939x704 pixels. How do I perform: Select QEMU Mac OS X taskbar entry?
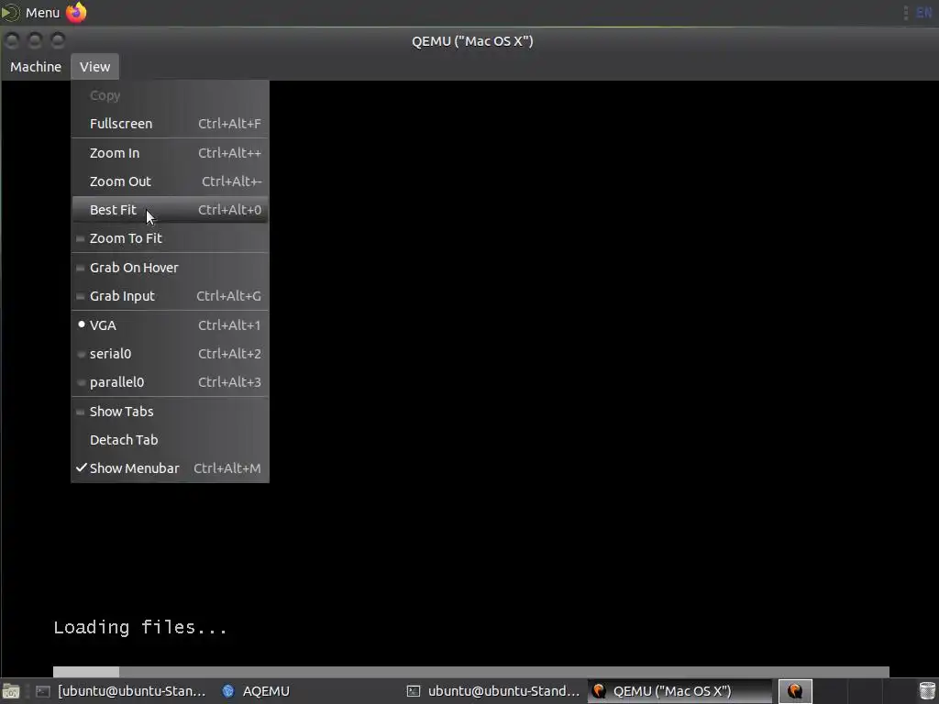coord(679,691)
